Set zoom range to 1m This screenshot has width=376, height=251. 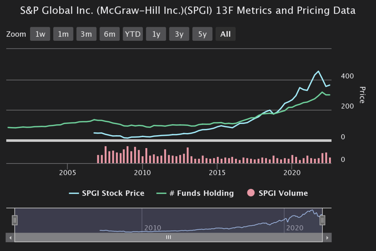[x=63, y=34]
